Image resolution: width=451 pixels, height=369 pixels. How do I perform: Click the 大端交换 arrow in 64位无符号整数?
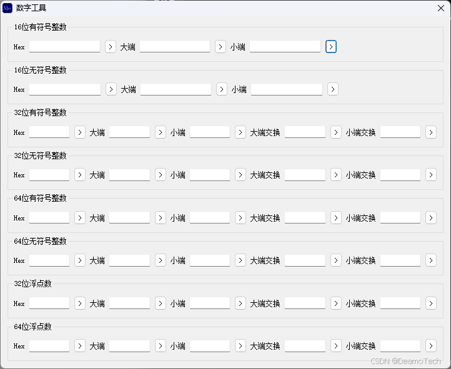pyautogui.click(x=336, y=260)
